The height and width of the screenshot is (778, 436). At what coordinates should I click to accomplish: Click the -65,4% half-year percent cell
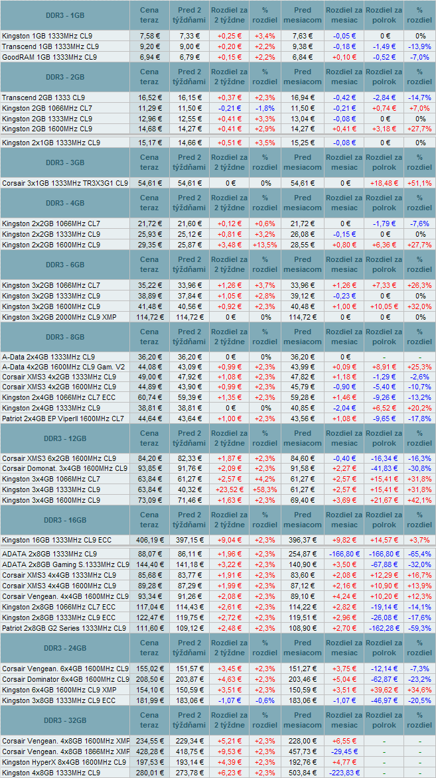point(419,554)
